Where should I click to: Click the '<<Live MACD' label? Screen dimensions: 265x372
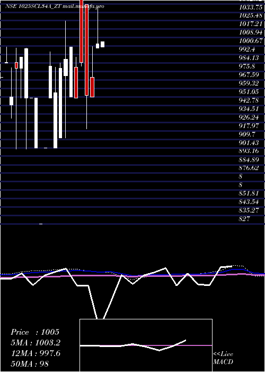coord(223,358)
